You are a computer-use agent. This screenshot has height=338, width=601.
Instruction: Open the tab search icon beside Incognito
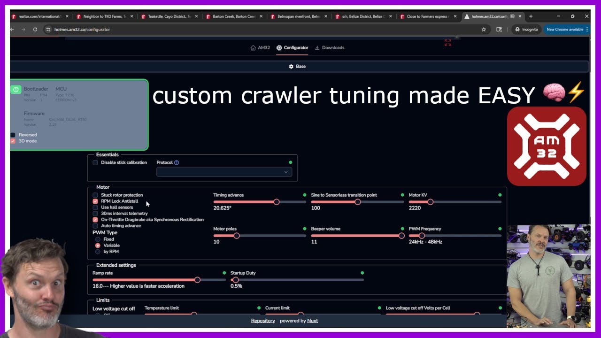[499, 29]
